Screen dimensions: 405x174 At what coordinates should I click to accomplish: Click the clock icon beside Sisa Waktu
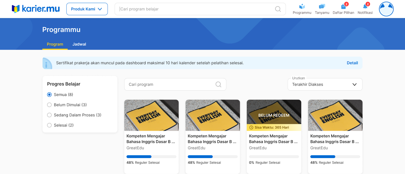coord(251,127)
